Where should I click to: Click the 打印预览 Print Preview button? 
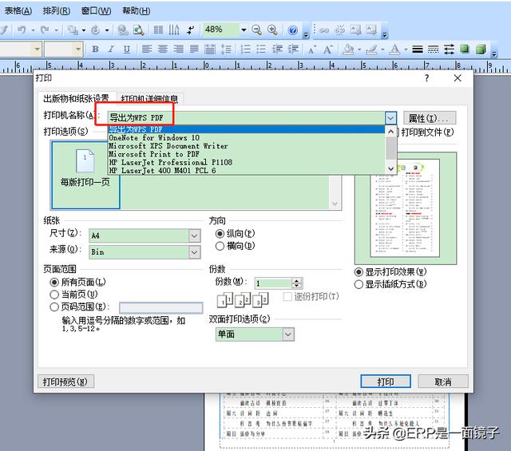(x=65, y=382)
